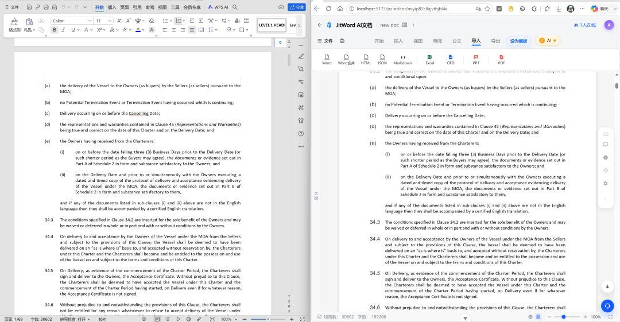Click the WPS undo arrow
This screenshot has height=322, width=620.
click(63, 7)
